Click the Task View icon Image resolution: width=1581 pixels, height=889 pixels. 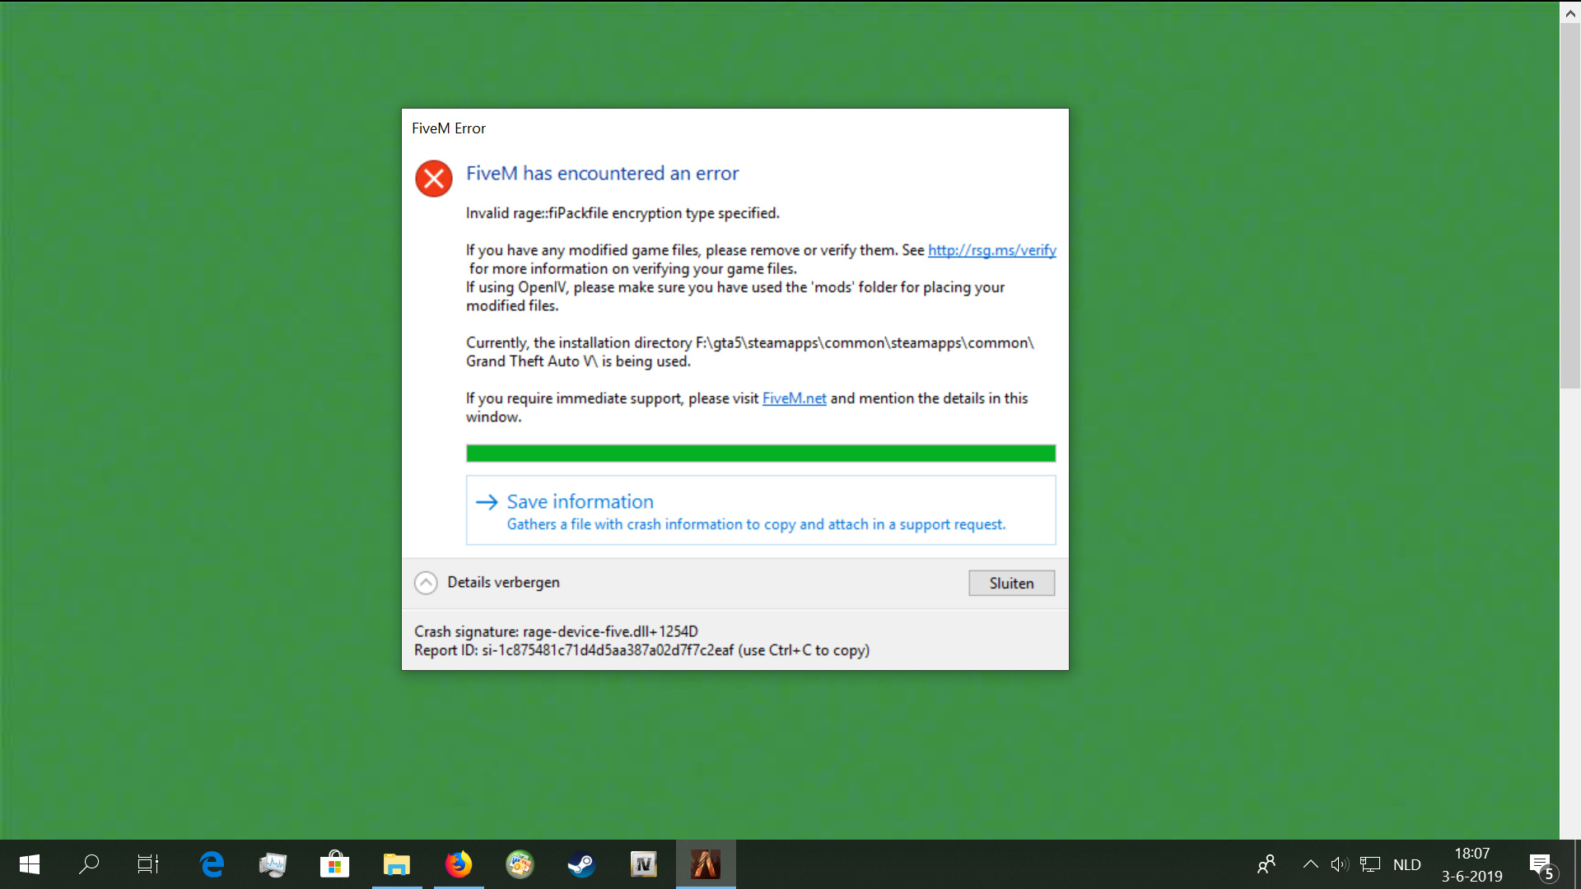(x=148, y=863)
